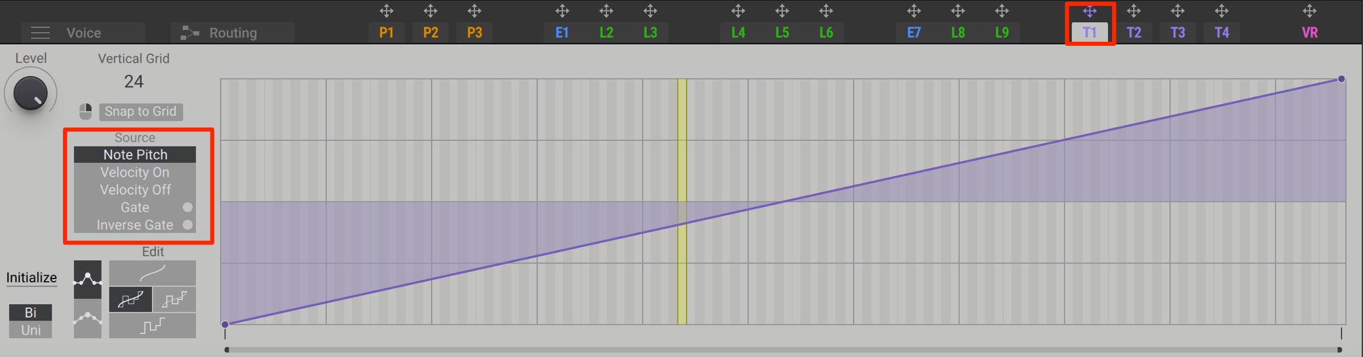Click the drag handle above T2

(1134, 10)
